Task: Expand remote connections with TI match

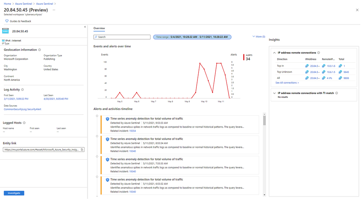Action: point(274,93)
